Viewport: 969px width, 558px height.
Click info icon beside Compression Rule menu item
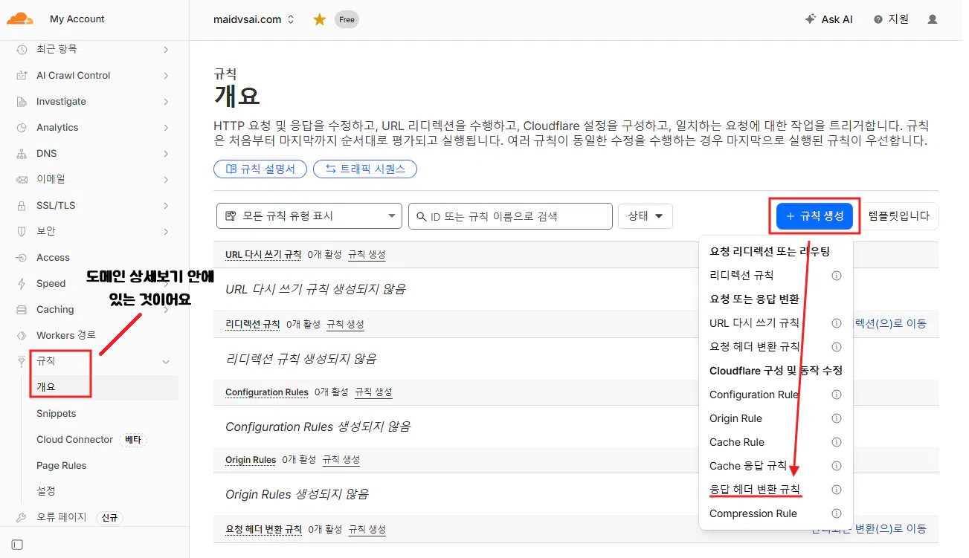pyautogui.click(x=837, y=513)
